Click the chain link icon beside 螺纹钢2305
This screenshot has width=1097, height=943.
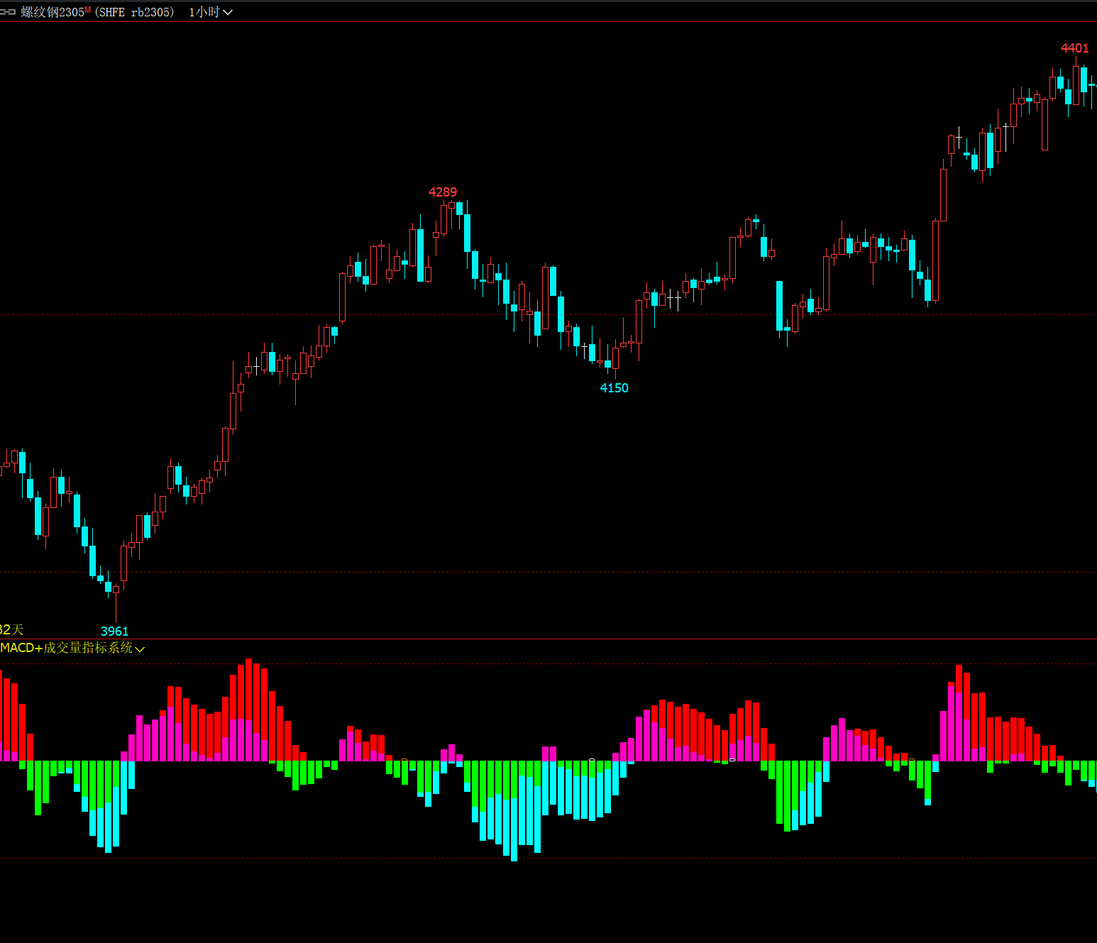coord(8,12)
